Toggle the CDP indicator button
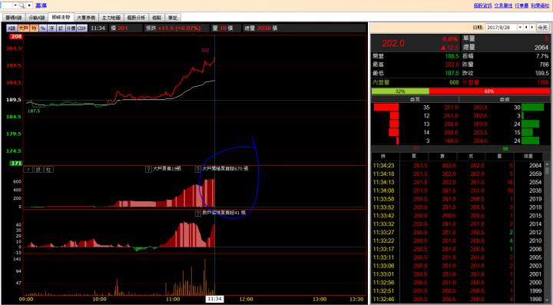This screenshot has width=553, height=305. (x=82, y=28)
